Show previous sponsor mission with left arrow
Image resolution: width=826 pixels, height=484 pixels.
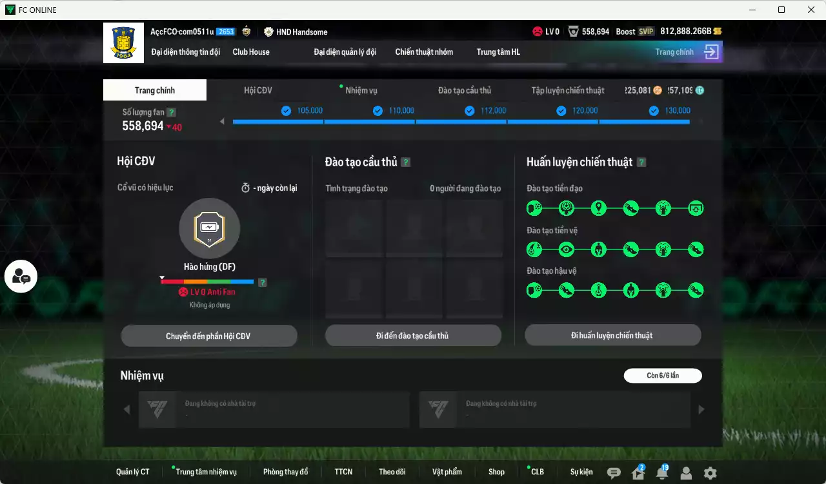tap(126, 409)
